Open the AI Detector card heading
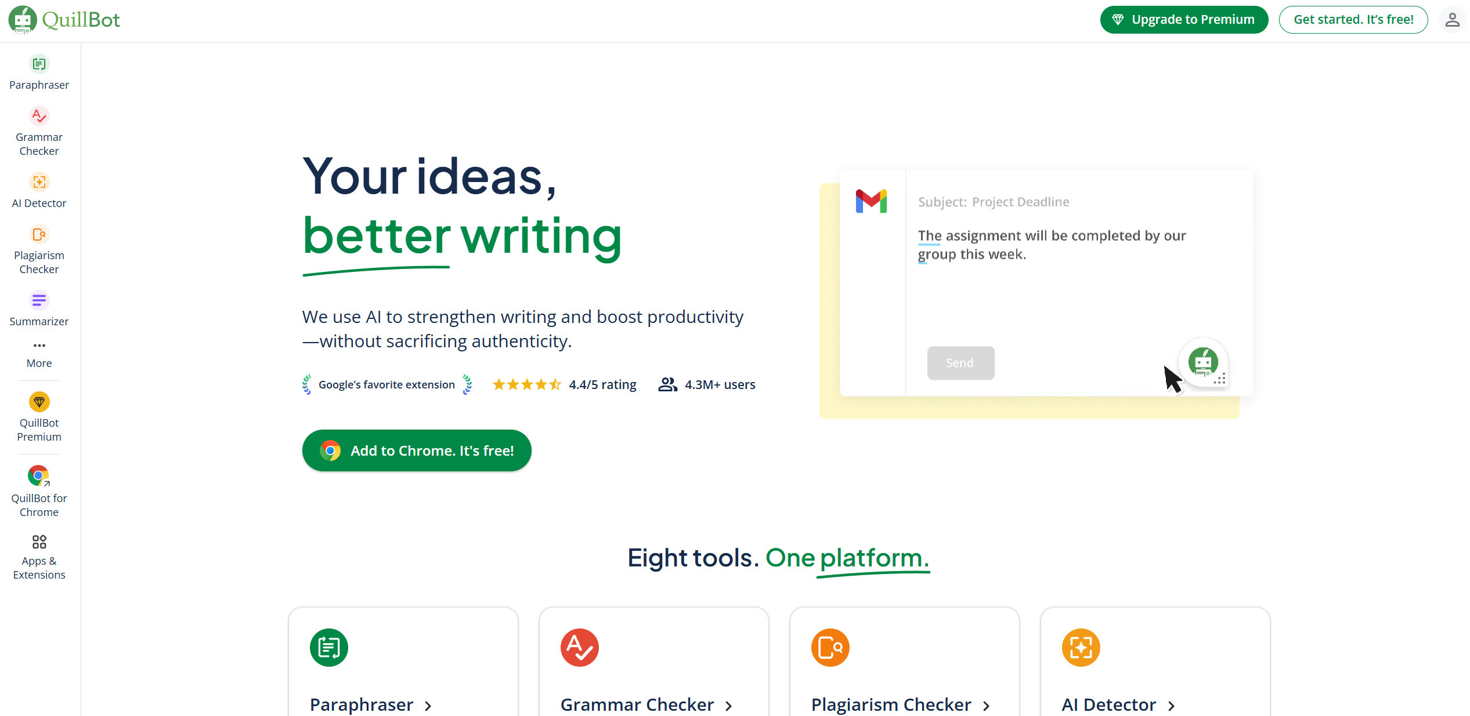Screen dimensions: 1470x716 (x=1108, y=704)
